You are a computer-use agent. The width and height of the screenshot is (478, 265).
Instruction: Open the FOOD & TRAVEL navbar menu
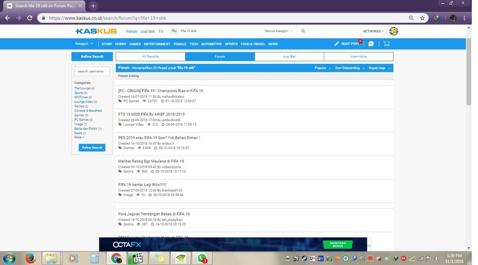pos(253,44)
